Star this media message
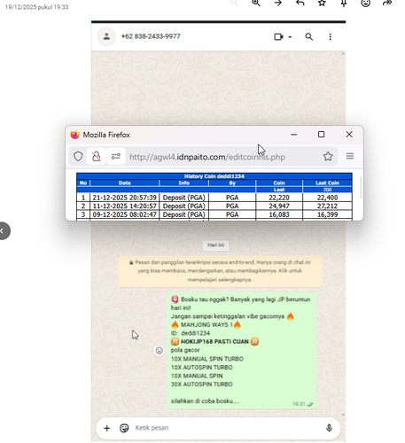 322,3
